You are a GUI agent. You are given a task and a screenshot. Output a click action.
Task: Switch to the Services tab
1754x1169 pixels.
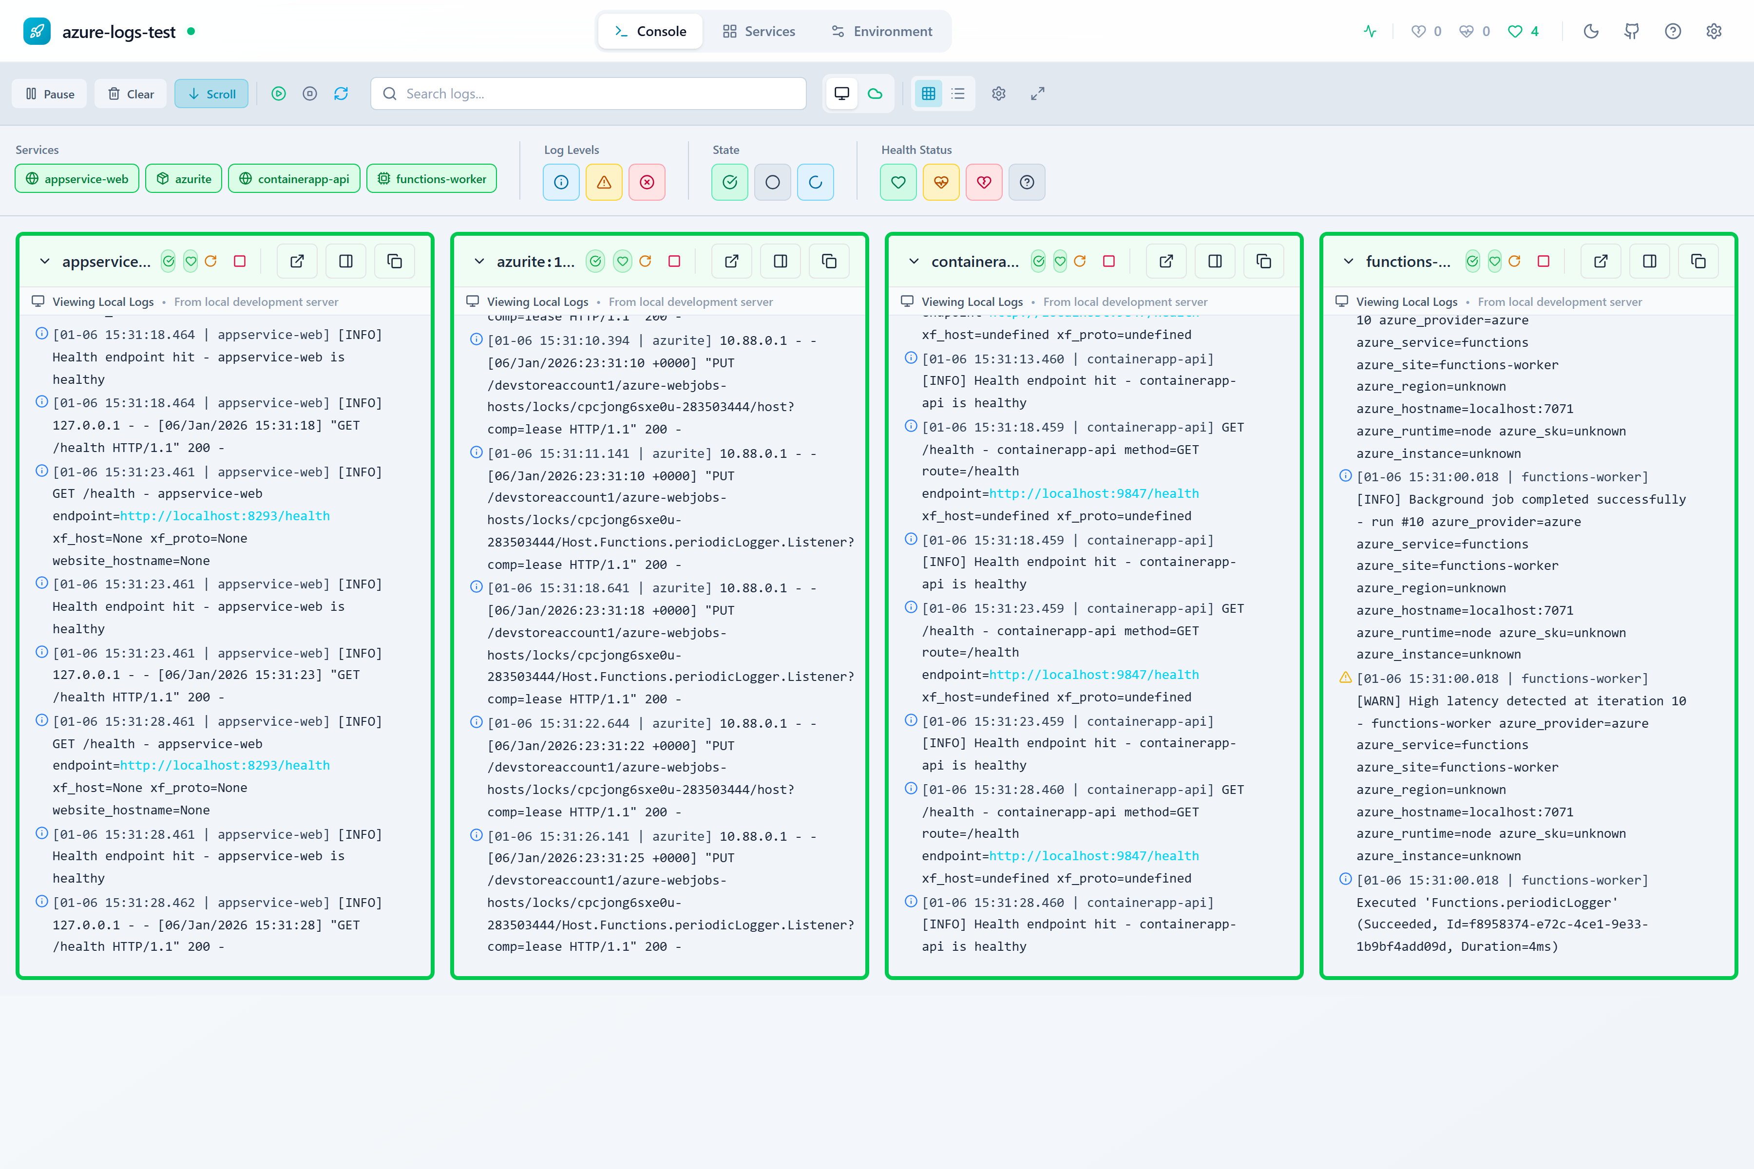759,31
